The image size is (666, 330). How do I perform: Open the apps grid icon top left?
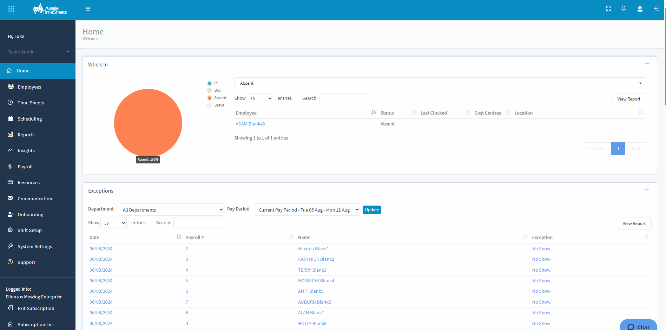pos(11,8)
